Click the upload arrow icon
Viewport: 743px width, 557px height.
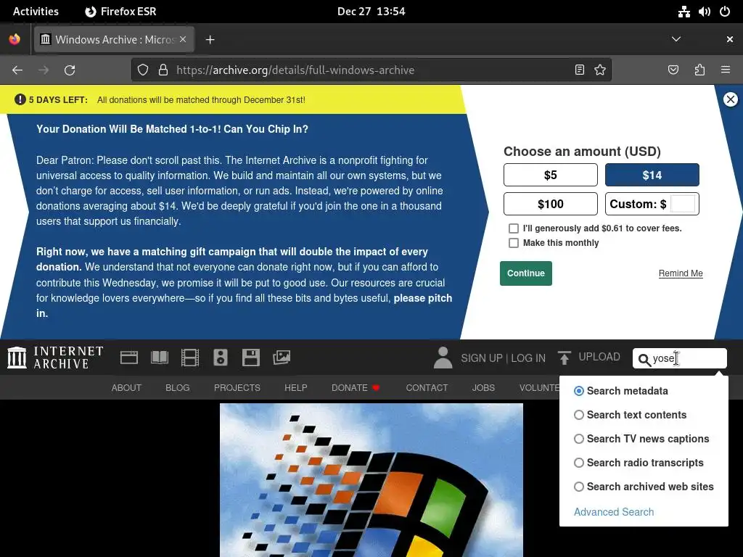pyautogui.click(x=564, y=358)
